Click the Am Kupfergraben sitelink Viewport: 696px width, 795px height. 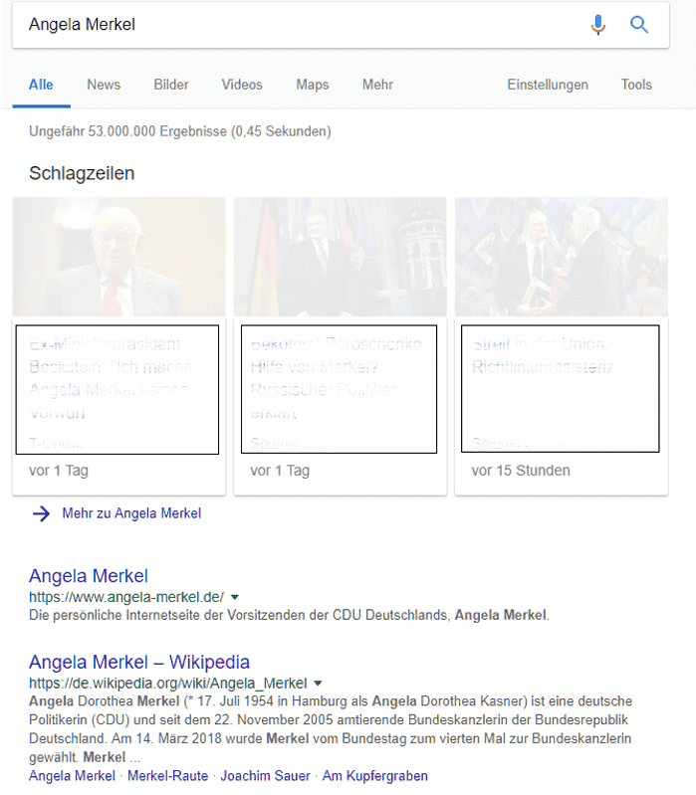[x=375, y=776]
